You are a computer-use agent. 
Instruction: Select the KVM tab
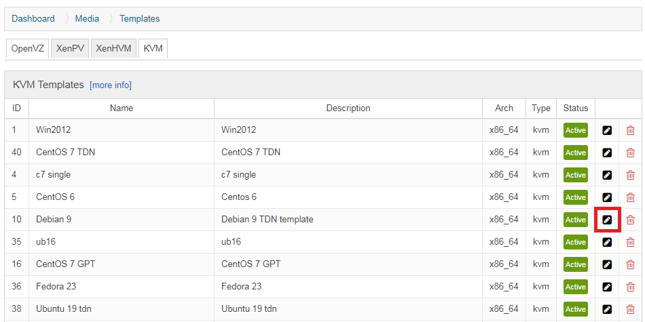click(153, 48)
